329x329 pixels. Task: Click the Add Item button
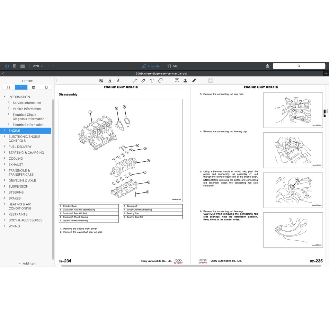click(27, 263)
